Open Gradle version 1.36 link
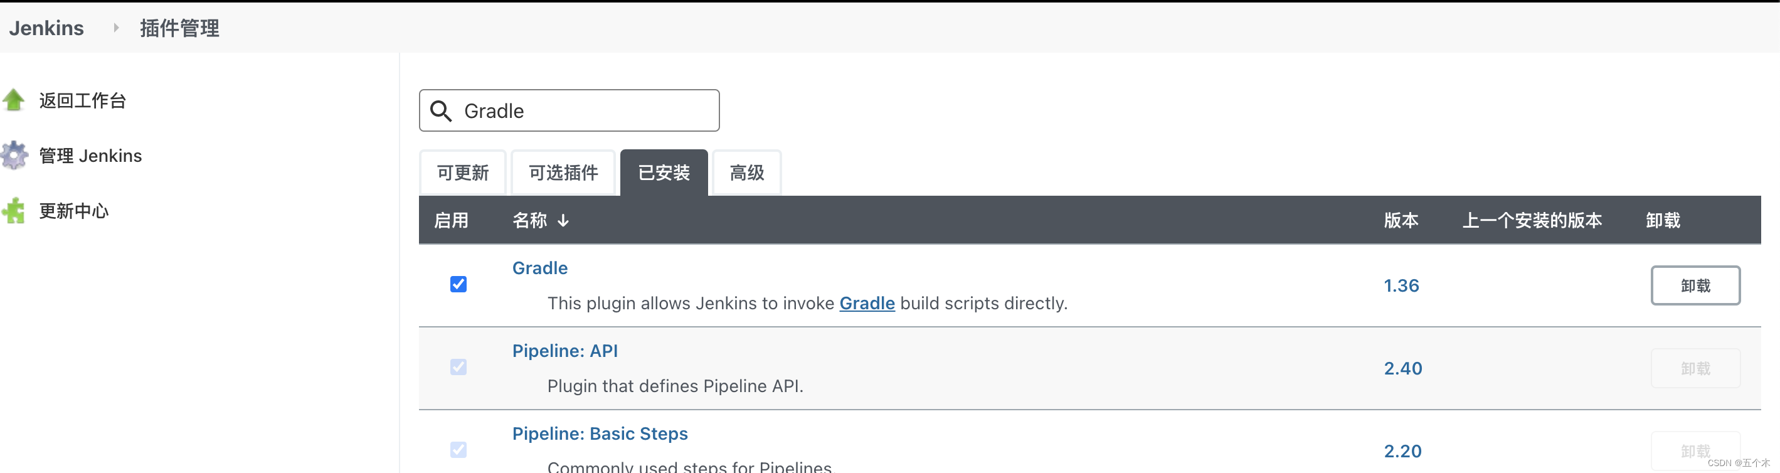Screen dimensions: 1780x473 click(1401, 285)
